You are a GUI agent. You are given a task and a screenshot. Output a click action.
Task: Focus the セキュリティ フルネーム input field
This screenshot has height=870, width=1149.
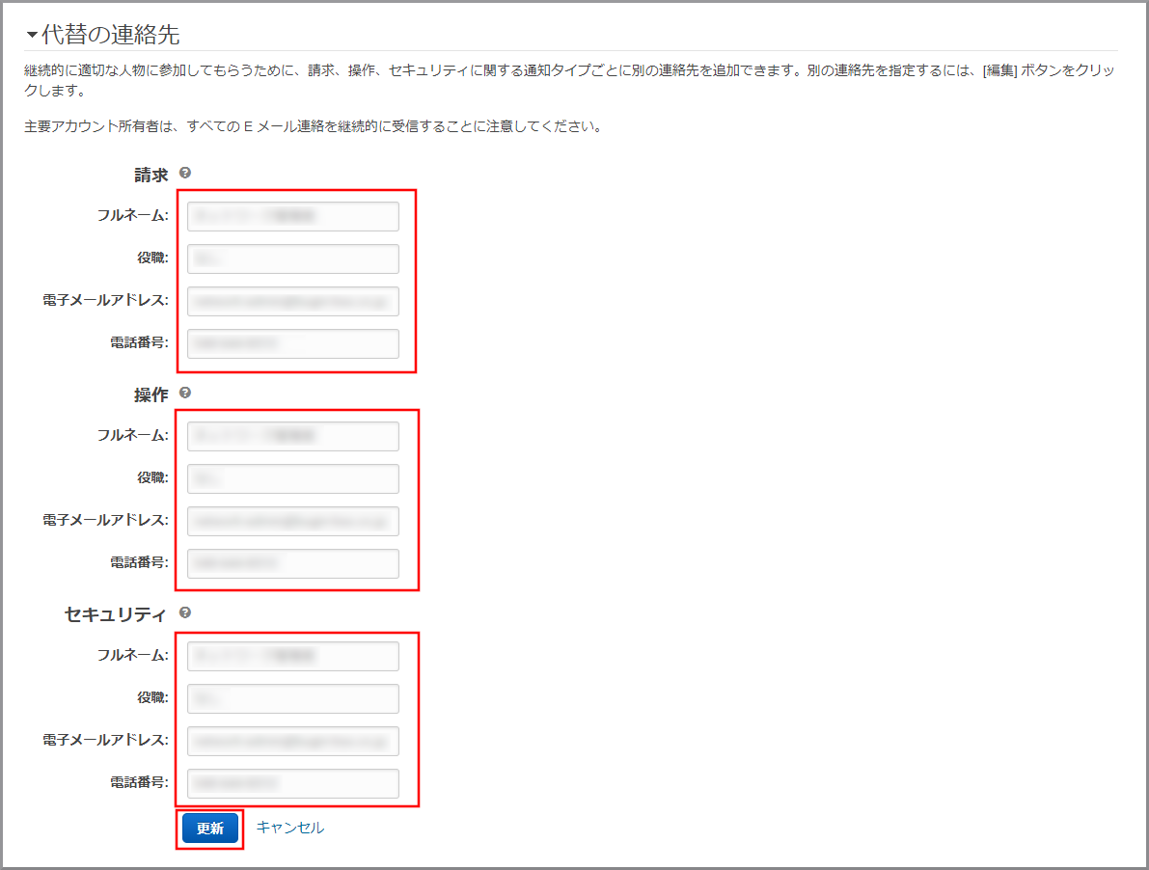coord(293,656)
